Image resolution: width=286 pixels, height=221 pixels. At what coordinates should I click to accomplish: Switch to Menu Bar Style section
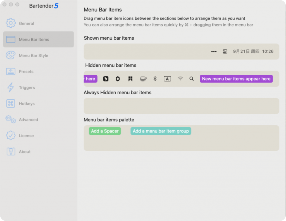(x=33, y=56)
